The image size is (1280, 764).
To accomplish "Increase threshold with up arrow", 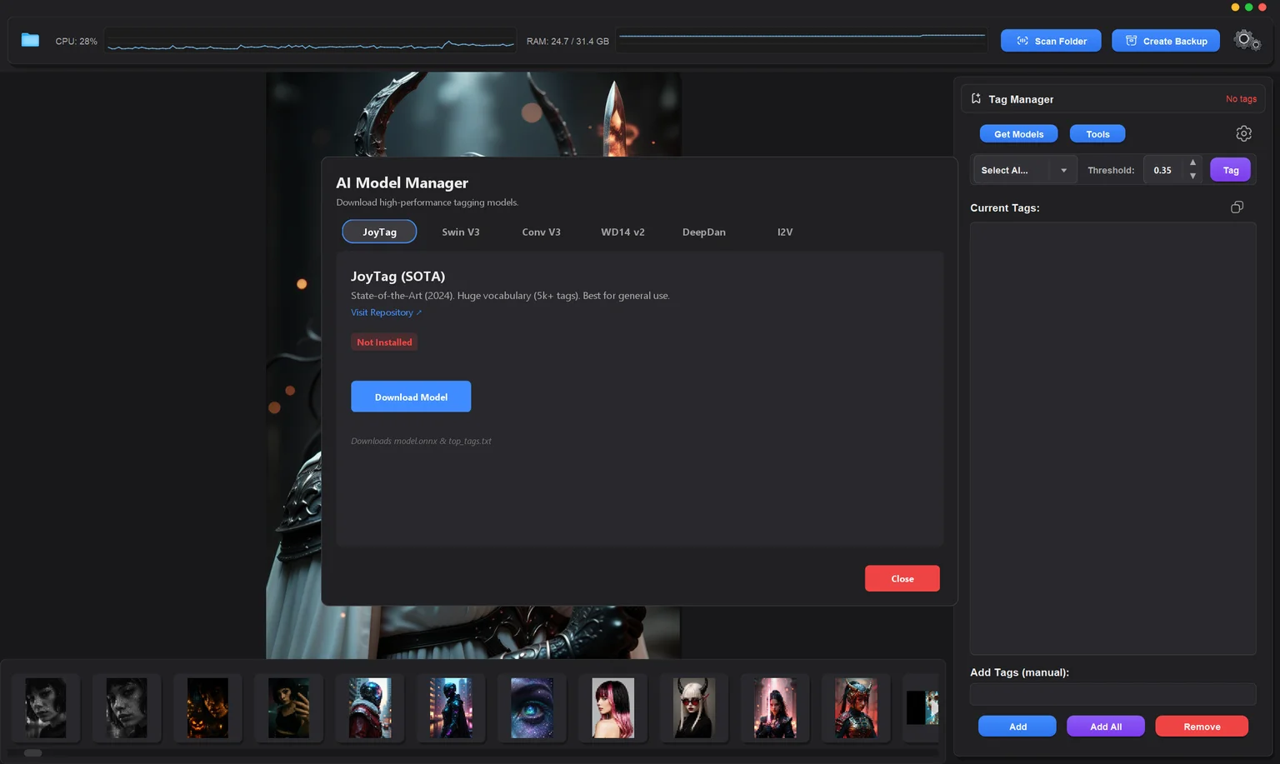I will coord(1192,162).
